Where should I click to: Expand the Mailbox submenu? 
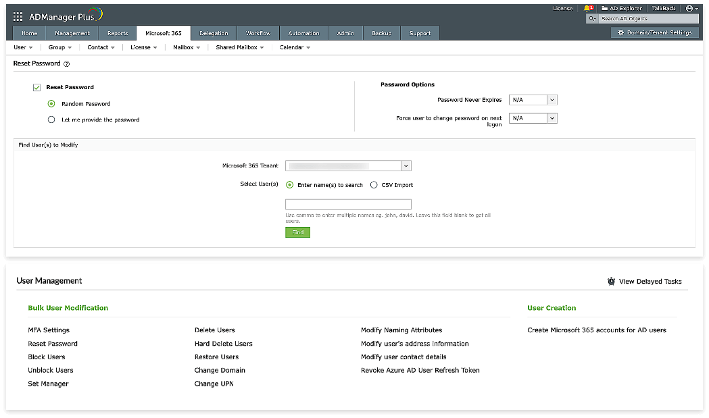point(187,47)
